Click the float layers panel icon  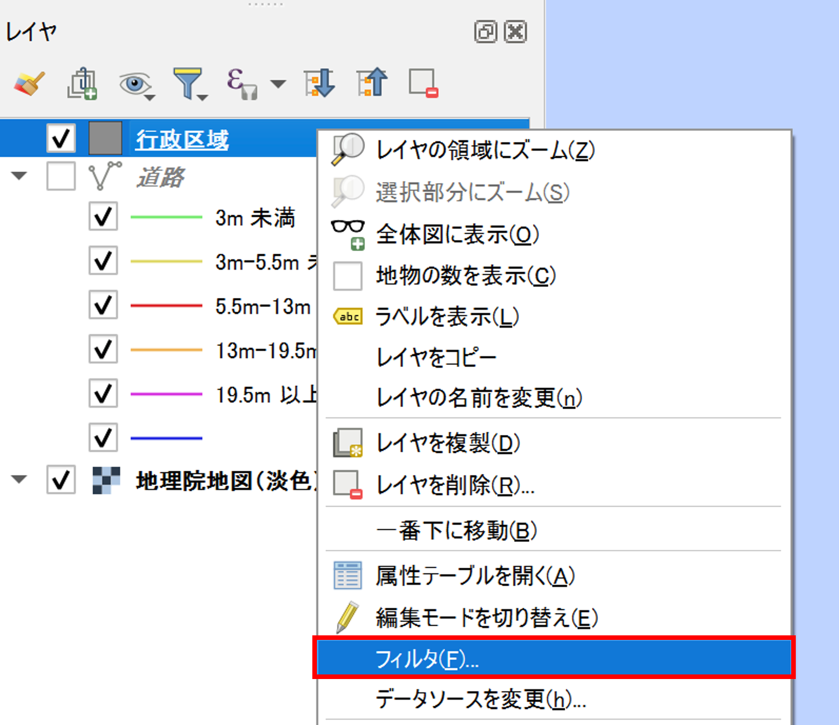(485, 32)
